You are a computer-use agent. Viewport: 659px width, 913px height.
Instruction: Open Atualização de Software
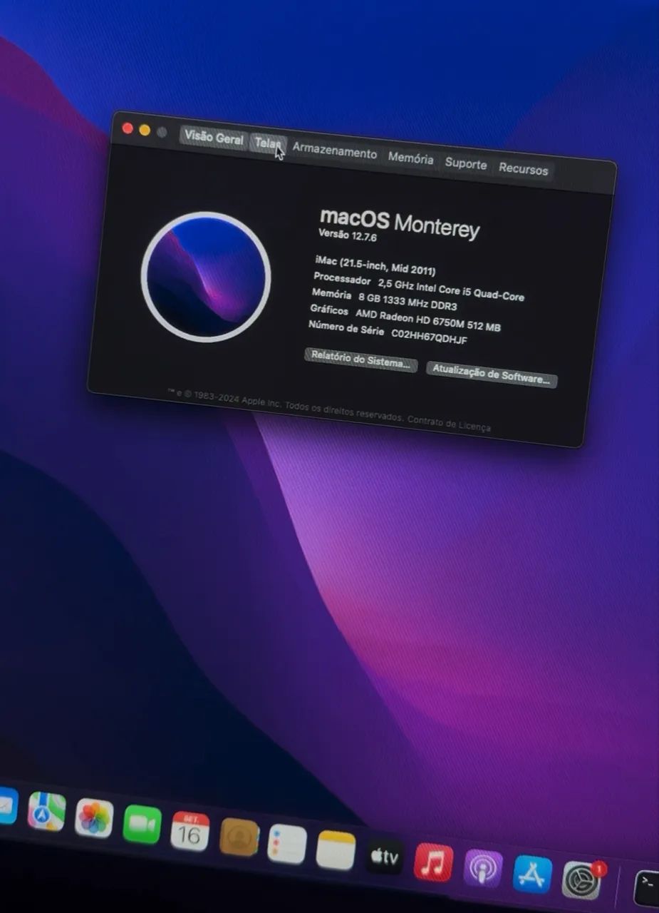tap(492, 375)
